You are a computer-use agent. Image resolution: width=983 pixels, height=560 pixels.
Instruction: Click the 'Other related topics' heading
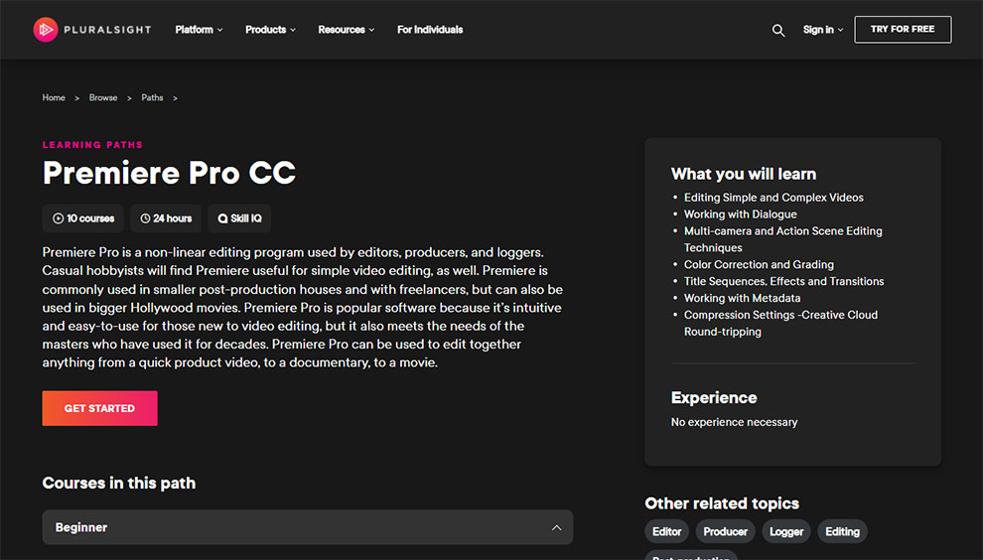point(722,503)
